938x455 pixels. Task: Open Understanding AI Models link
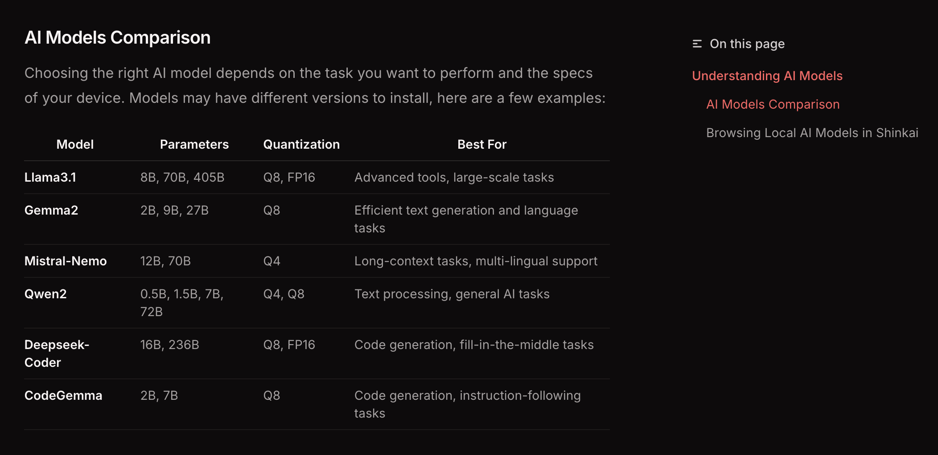pos(767,76)
